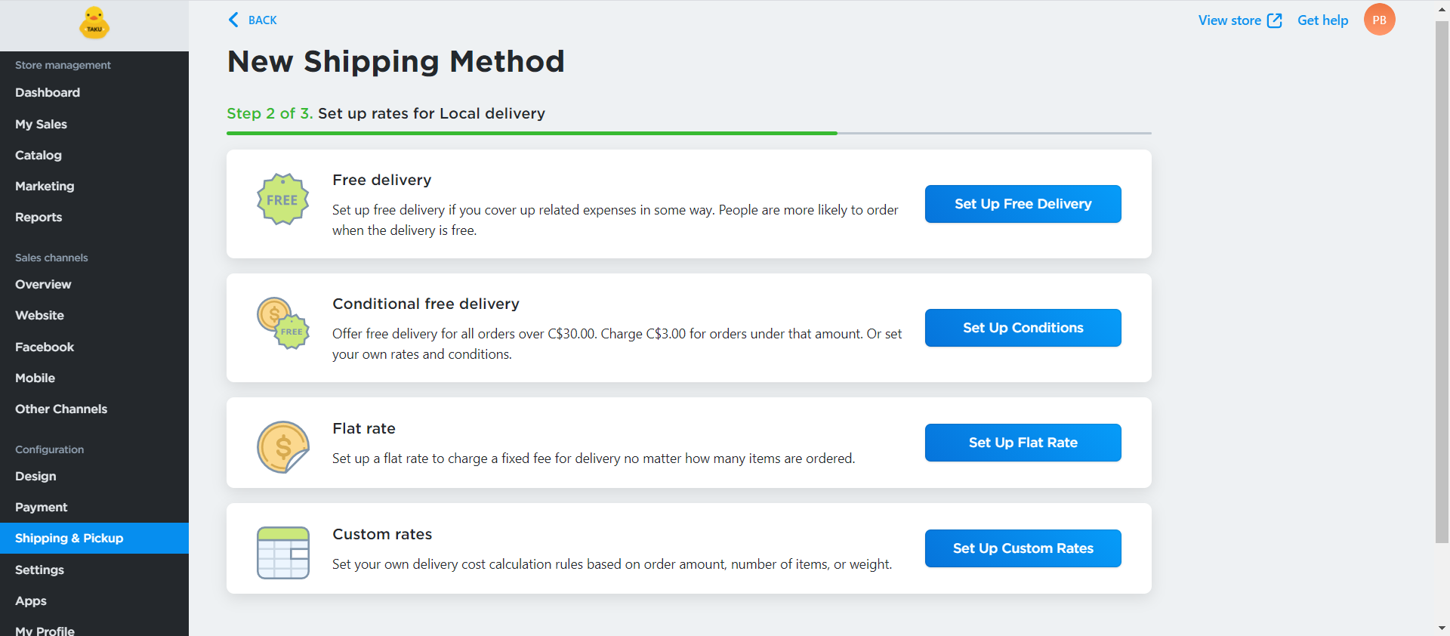Go to Dashboard in sidebar
Image resolution: width=1450 pixels, height=636 pixels.
pyautogui.click(x=48, y=92)
